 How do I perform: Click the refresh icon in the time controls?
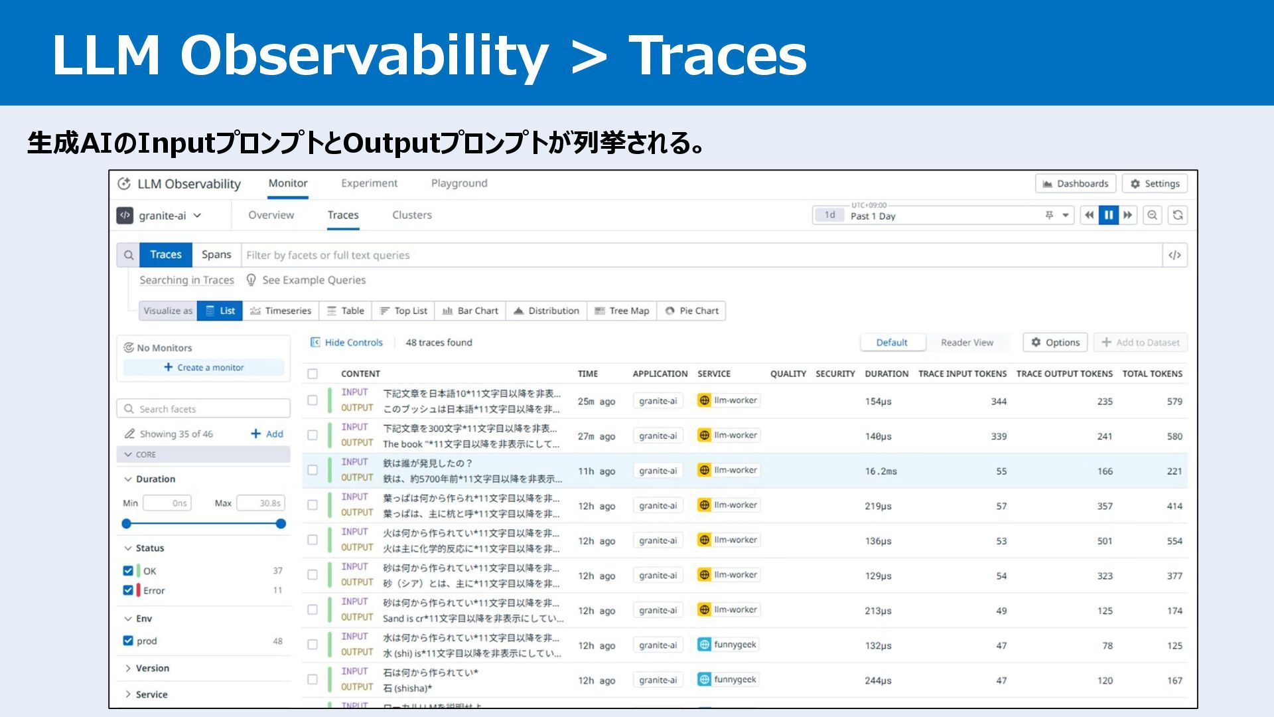1177,215
